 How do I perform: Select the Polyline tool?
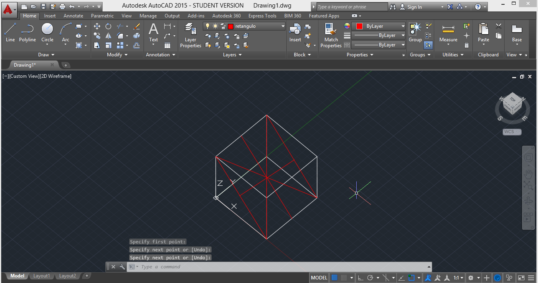coord(27,32)
